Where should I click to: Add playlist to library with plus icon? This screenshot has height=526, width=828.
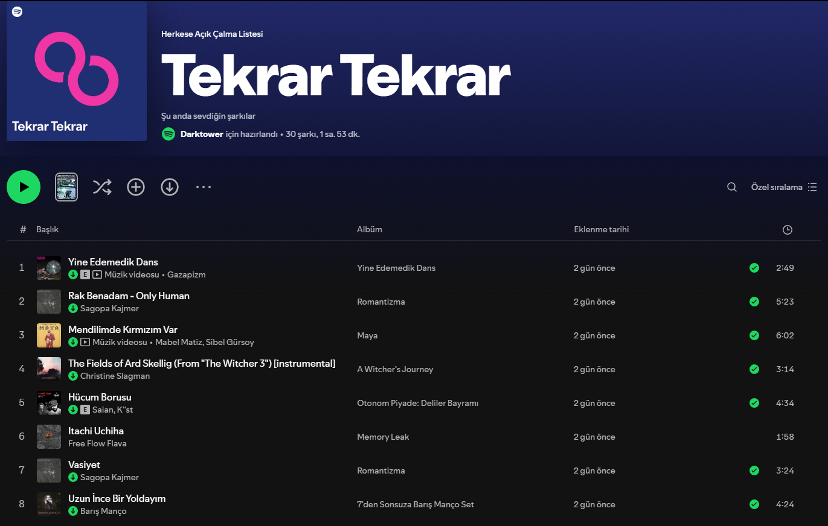click(x=136, y=187)
